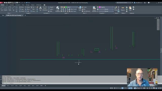Image resolution: width=162 pixels, height=91 pixels.
Task: Activate the Move command
Action: click(x=22, y=7)
